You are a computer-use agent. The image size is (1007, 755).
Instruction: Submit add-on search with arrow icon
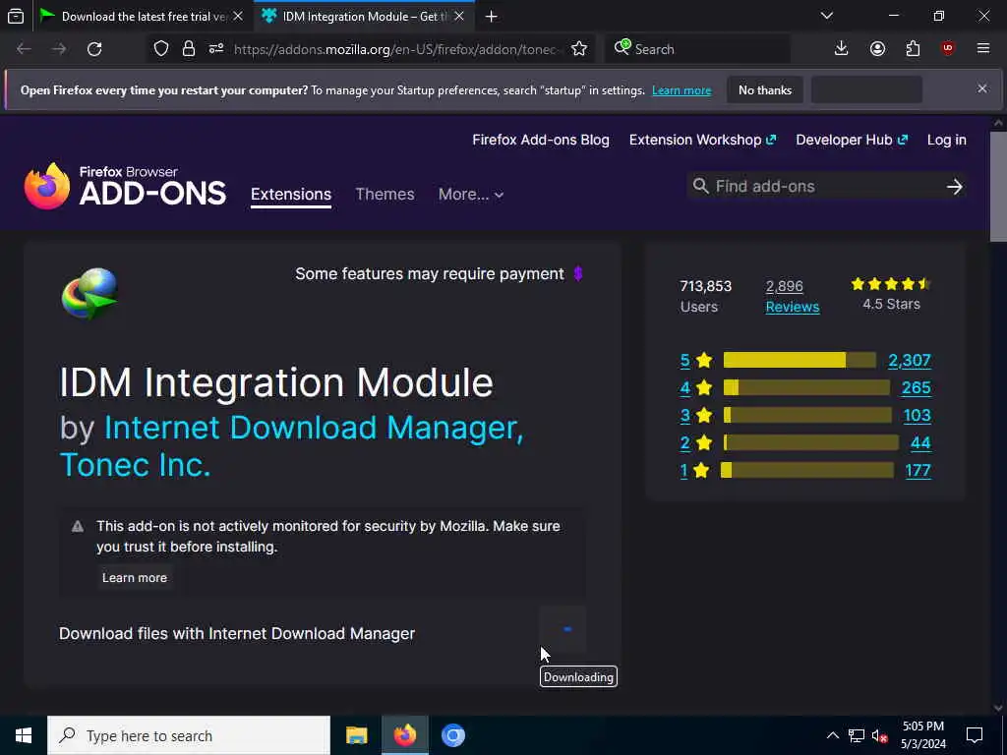(x=954, y=186)
